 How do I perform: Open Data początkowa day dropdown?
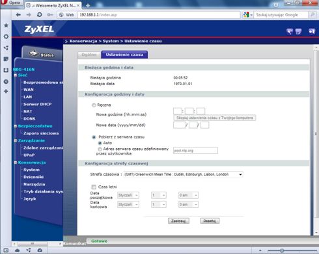click(159, 196)
